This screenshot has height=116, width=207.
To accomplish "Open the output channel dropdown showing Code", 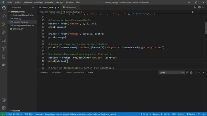I will pyautogui.click(x=171, y=72).
